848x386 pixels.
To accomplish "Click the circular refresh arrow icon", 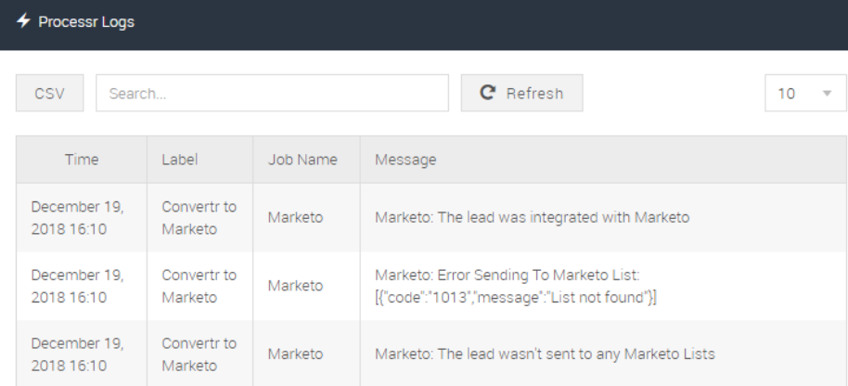I will pyautogui.click(x=487, y=93).
